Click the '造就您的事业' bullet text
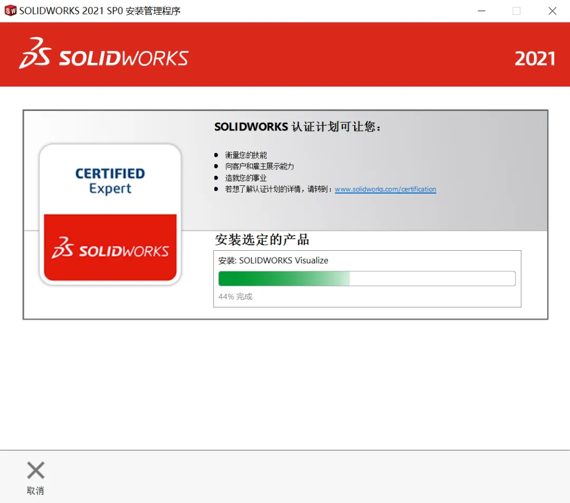This screenshot has width=570, height=503. 246,178
